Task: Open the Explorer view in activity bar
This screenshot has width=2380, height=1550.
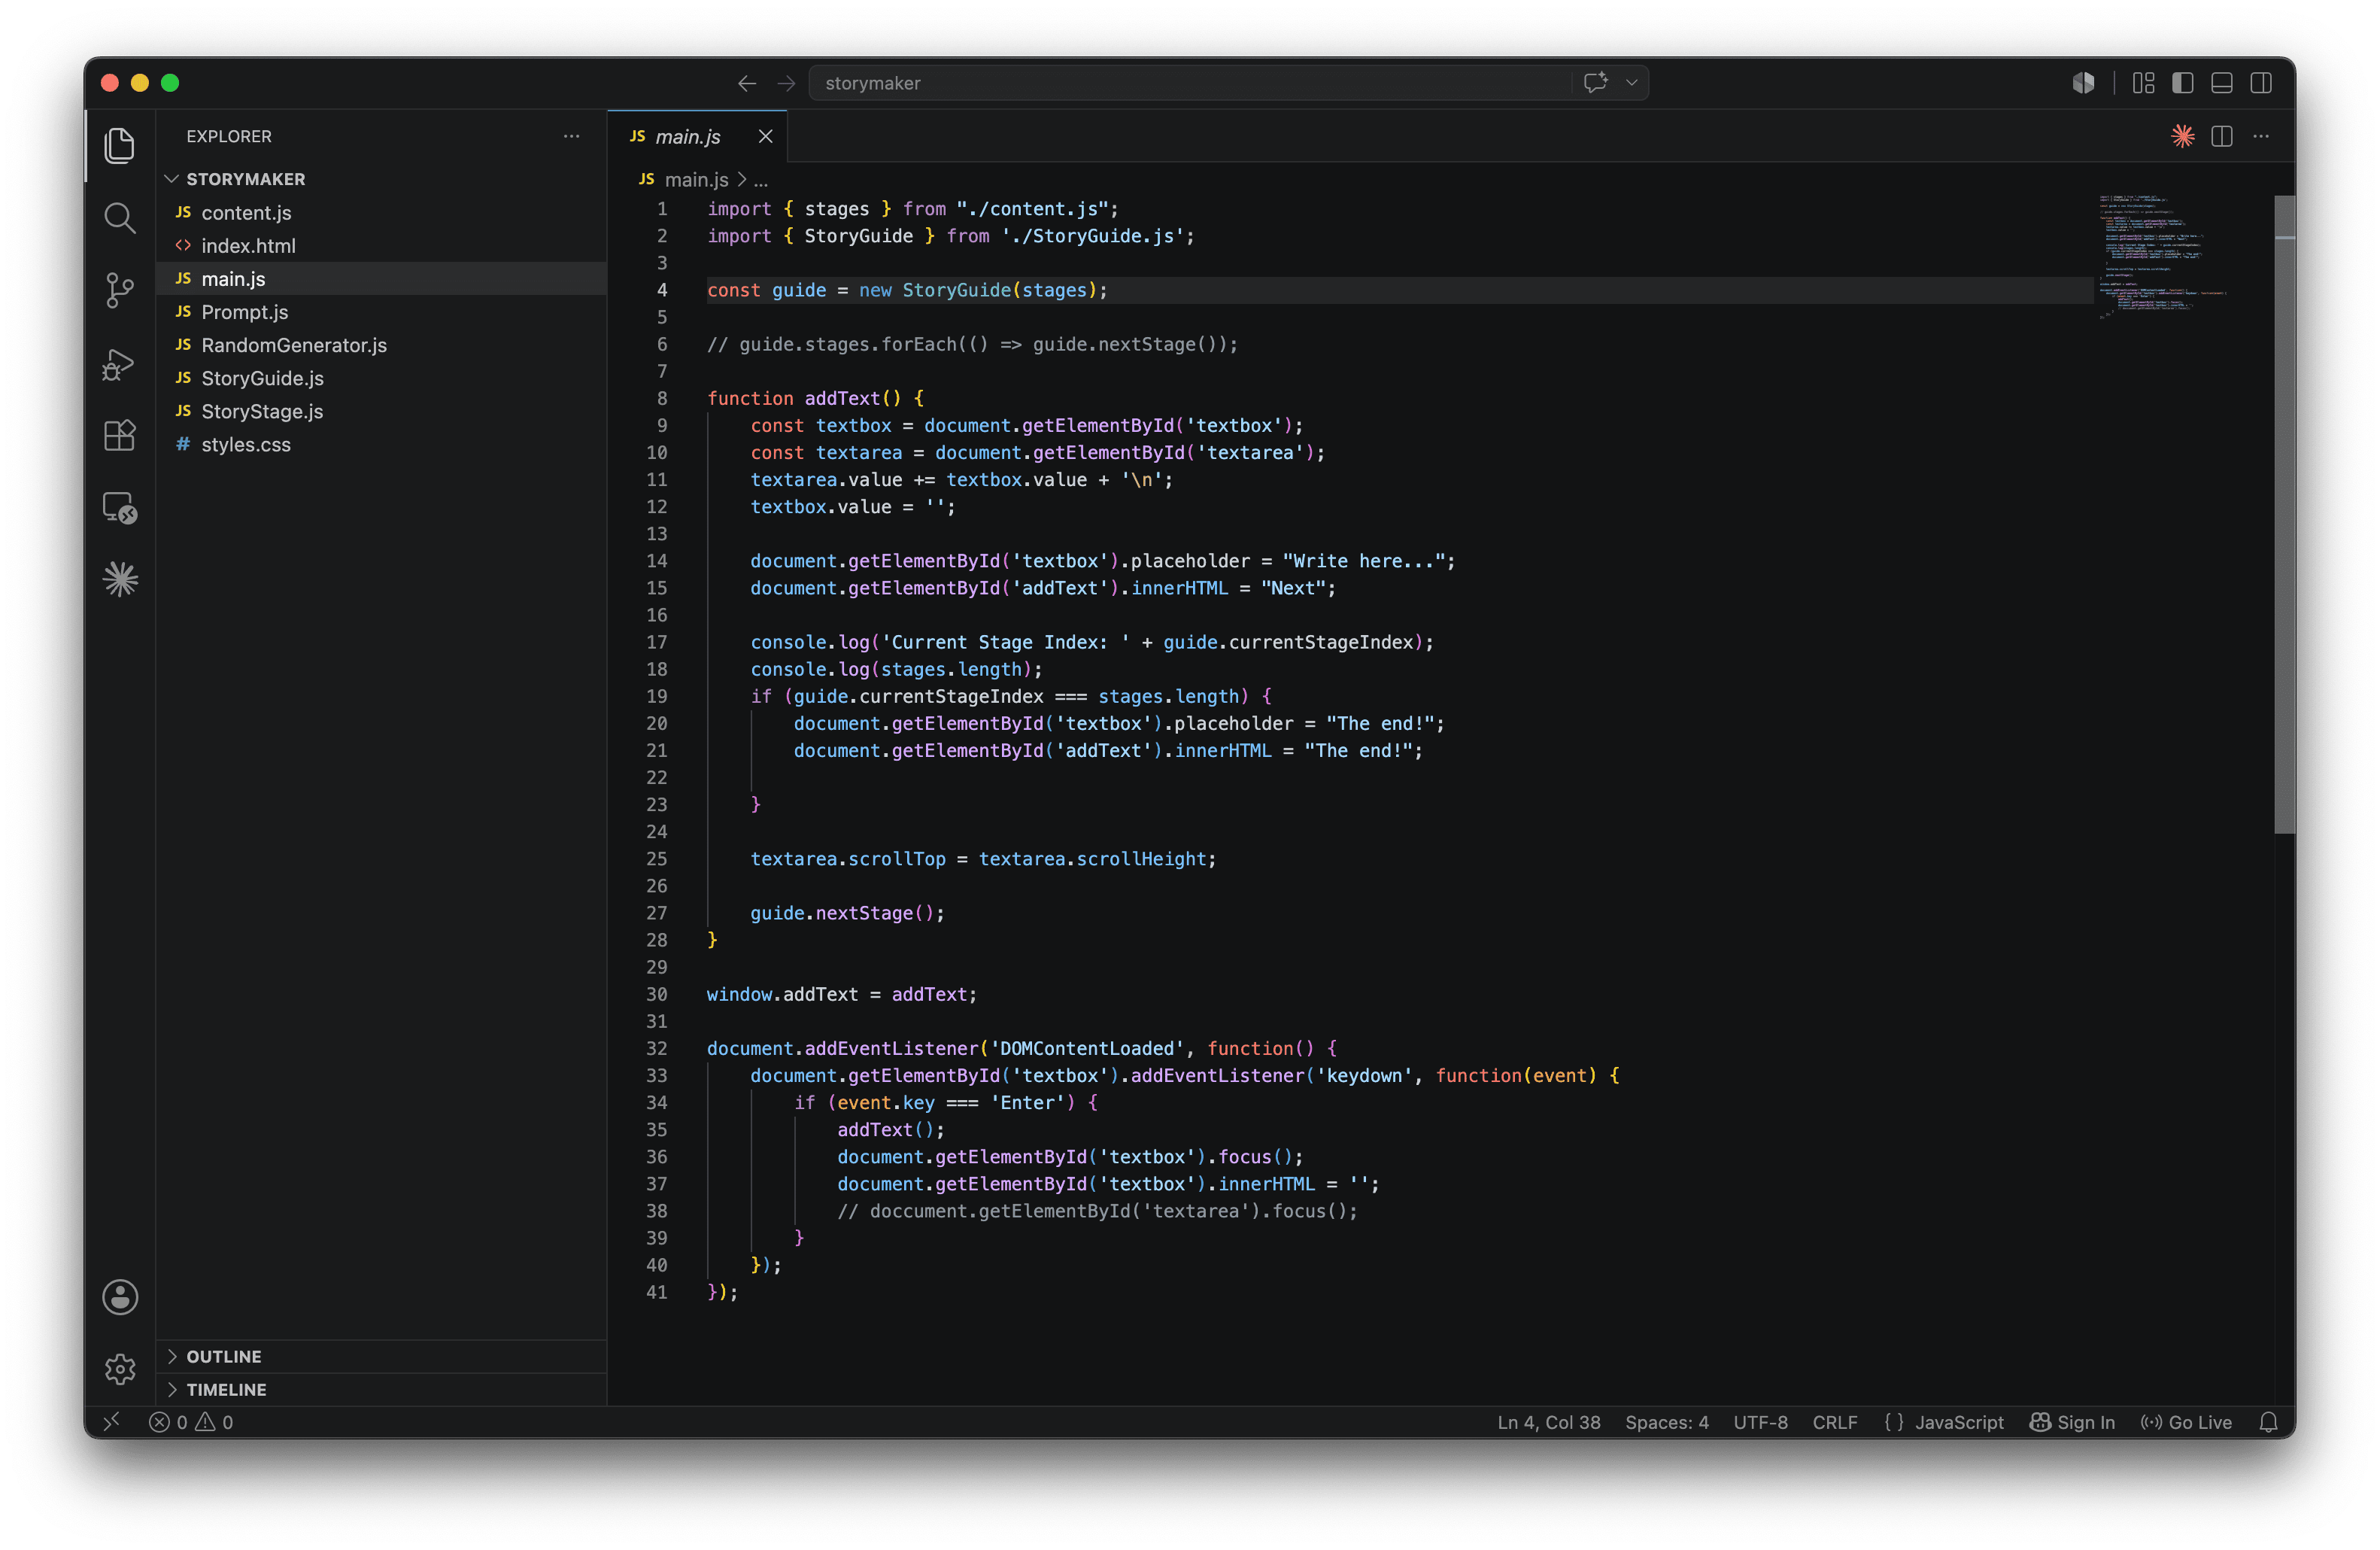Action: pyautogui.click(x=120, y=146)
